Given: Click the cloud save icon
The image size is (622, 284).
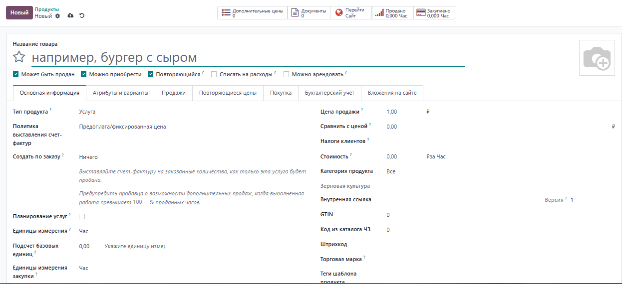Looking at the screenshot, I should [x=70, y=16].
